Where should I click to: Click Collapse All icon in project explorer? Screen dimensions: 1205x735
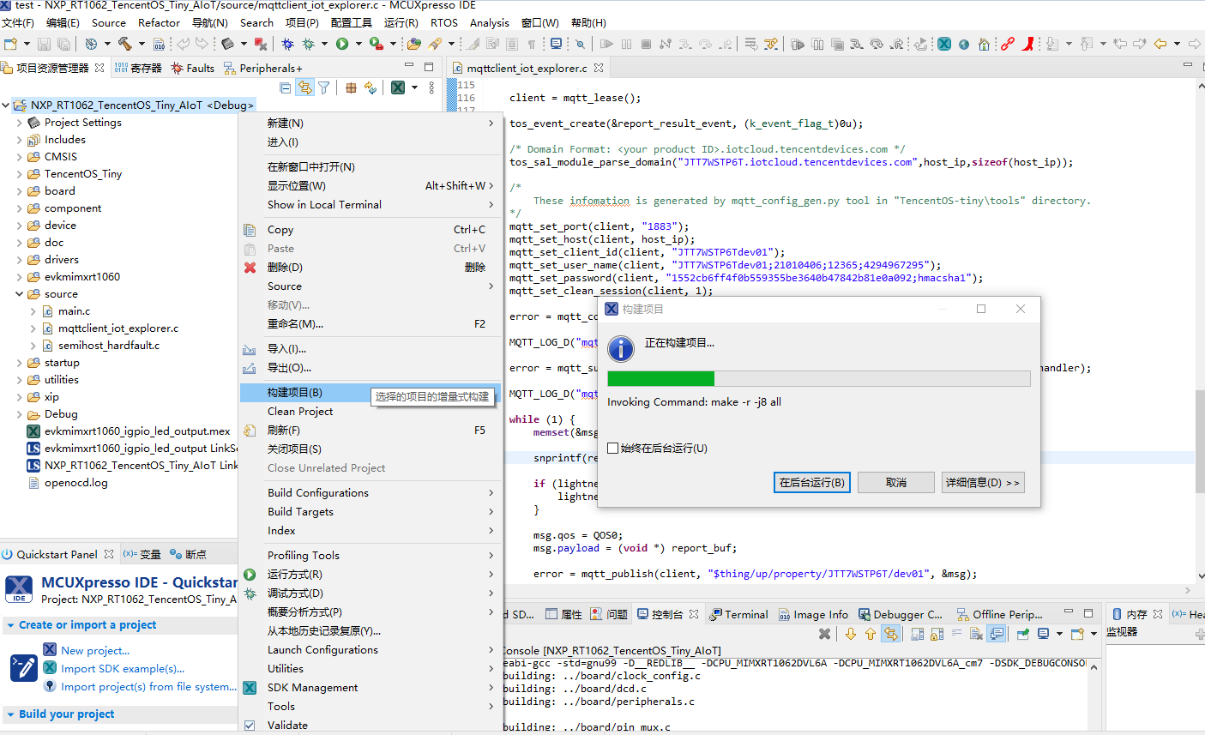[x=286, y=87]
